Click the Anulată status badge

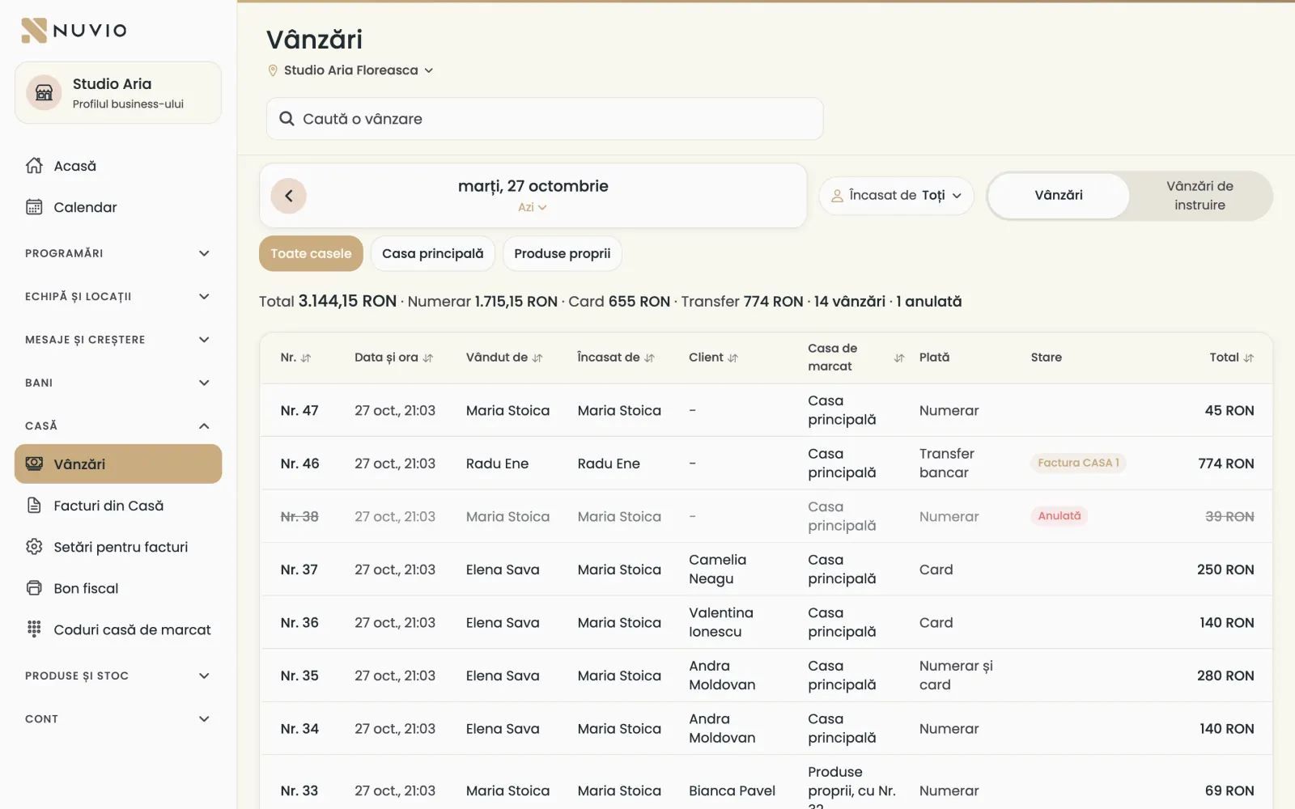pyautogui.click(x=1059, y=516)
